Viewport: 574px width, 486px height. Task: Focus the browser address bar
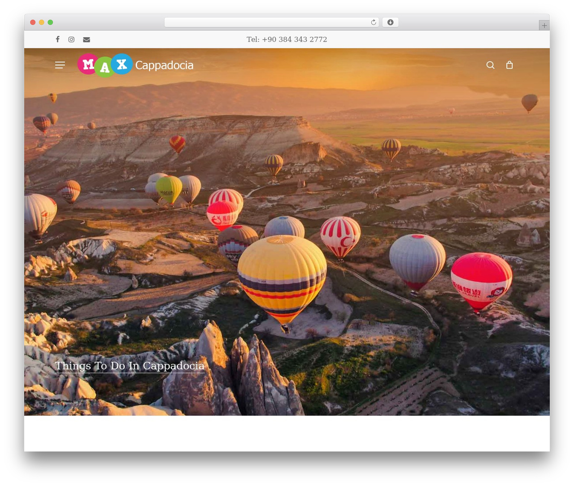coord(272,22)
